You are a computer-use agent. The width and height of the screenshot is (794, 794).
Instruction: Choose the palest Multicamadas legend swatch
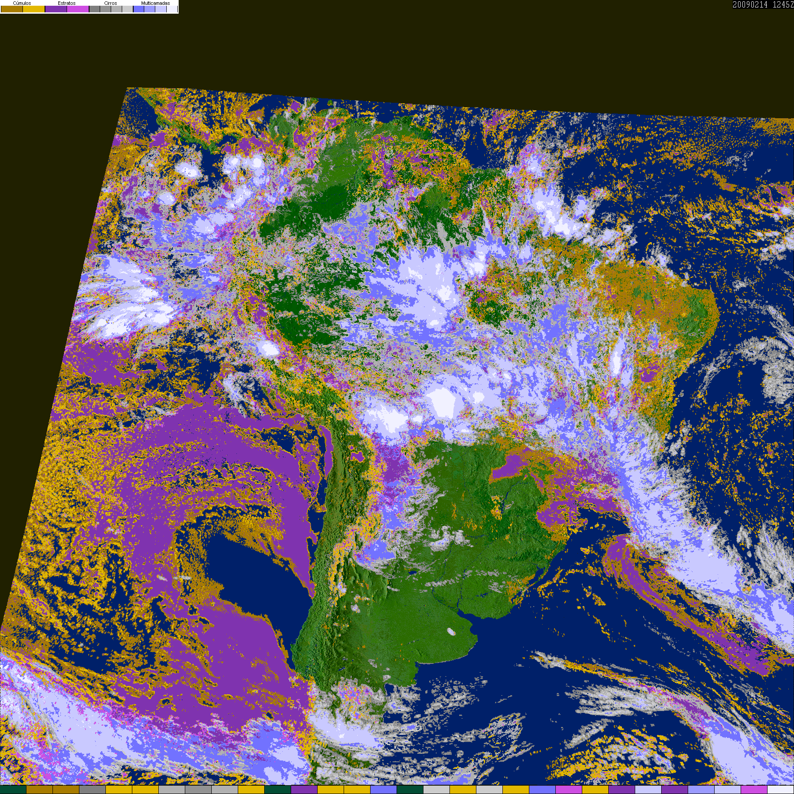click(x=172, y=9)
